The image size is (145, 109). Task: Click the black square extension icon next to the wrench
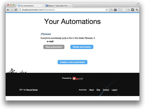click(x=133, y=10)
